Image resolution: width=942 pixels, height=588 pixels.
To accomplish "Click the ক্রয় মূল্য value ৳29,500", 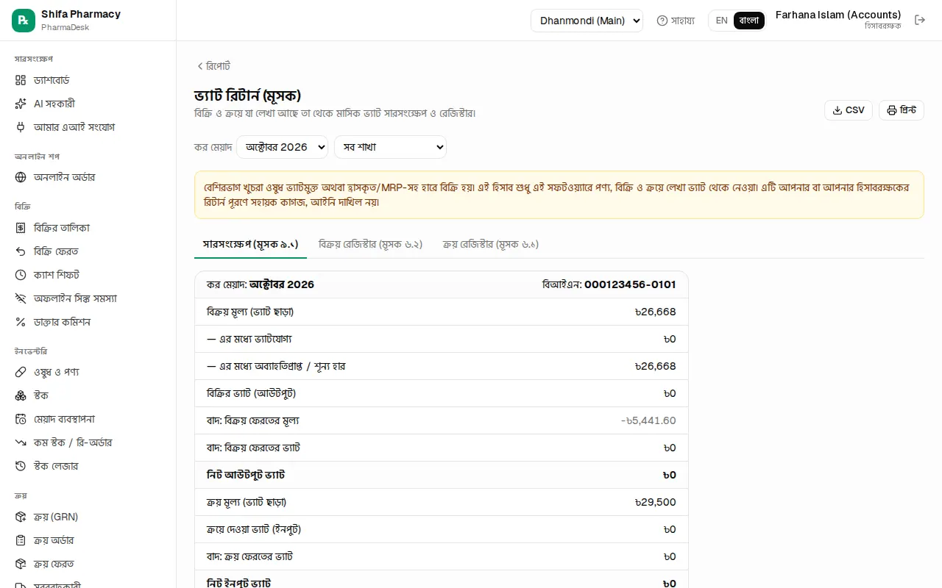I will [655, 502].
